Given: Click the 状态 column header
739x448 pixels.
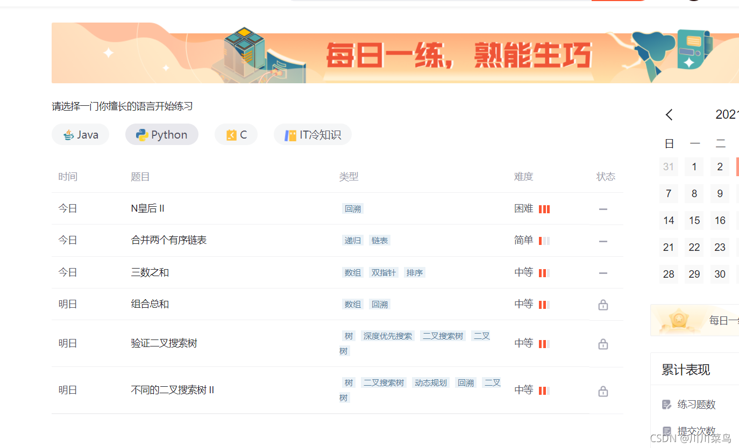Looking at the screenshot, I should point(606,177).
